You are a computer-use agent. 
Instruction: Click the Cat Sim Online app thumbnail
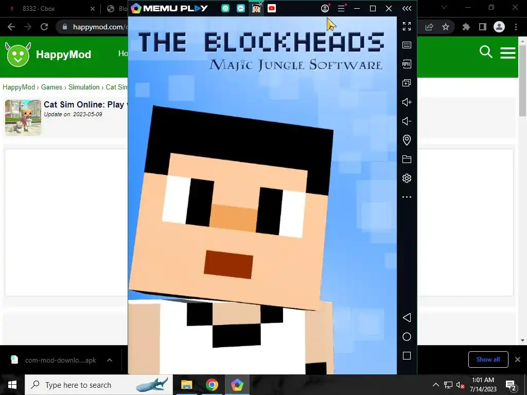(x=23, y=118)
